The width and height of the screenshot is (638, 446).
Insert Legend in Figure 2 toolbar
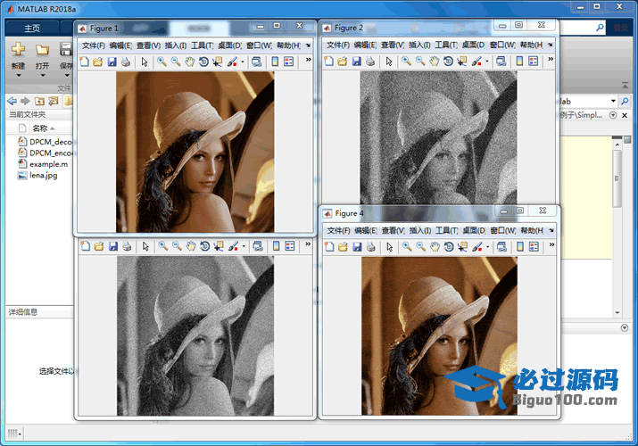[x=533, y=61]
